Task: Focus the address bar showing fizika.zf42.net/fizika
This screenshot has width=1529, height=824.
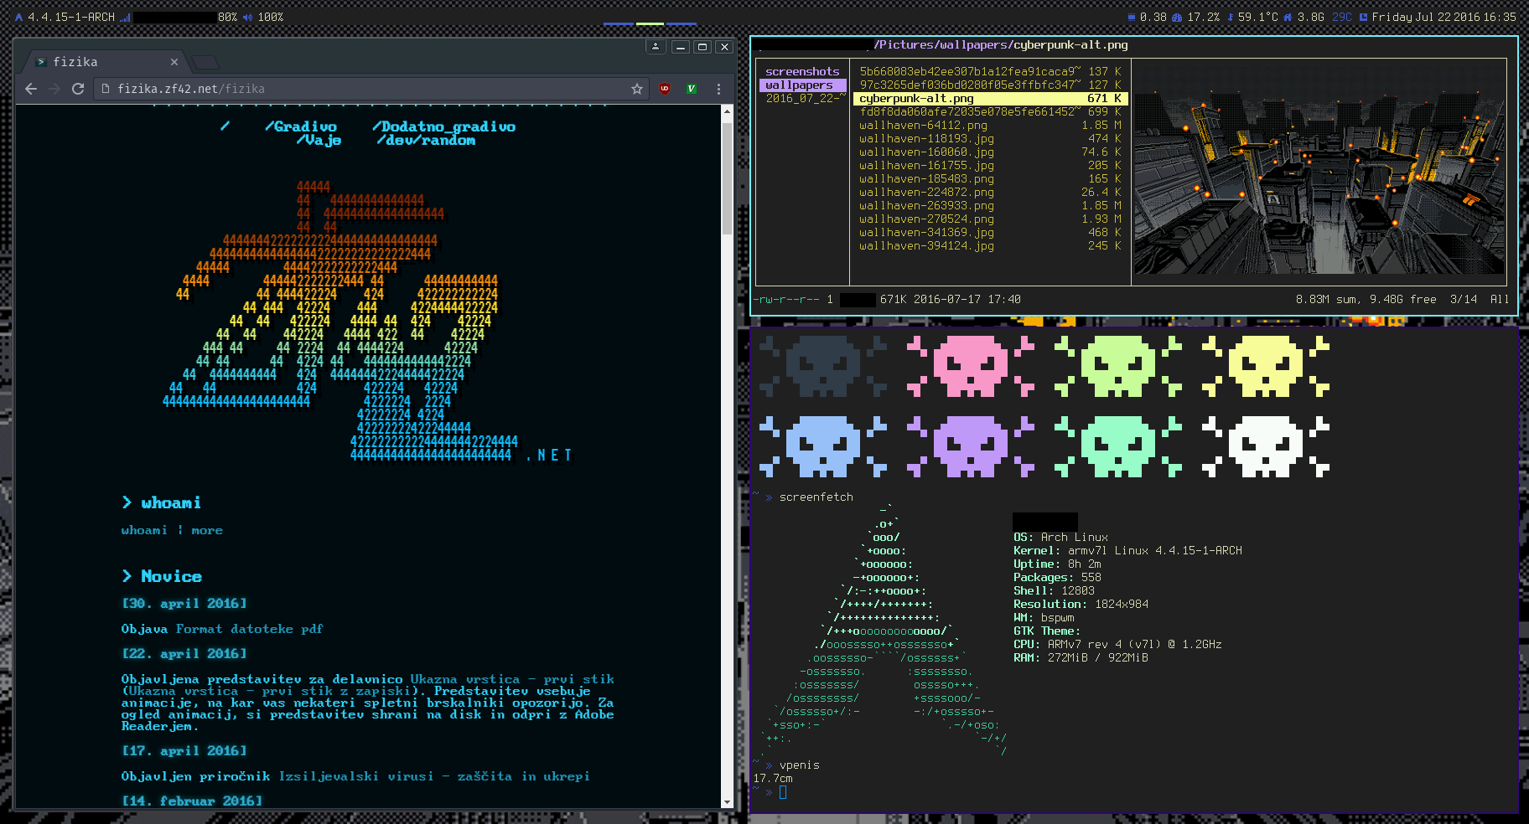Action: [x=373, y=89]
